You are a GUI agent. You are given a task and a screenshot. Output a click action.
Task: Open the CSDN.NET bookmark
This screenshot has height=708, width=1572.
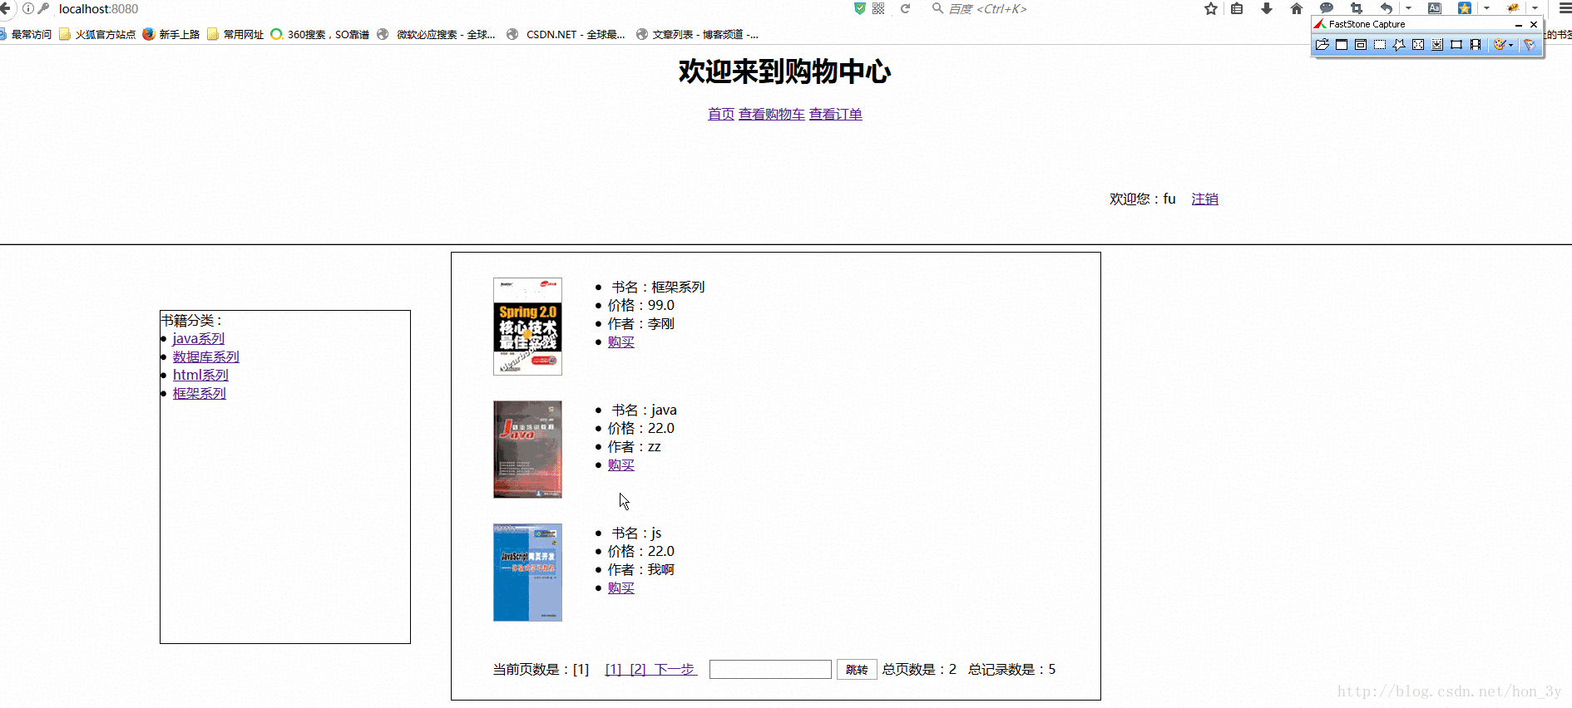pos(566,34)
